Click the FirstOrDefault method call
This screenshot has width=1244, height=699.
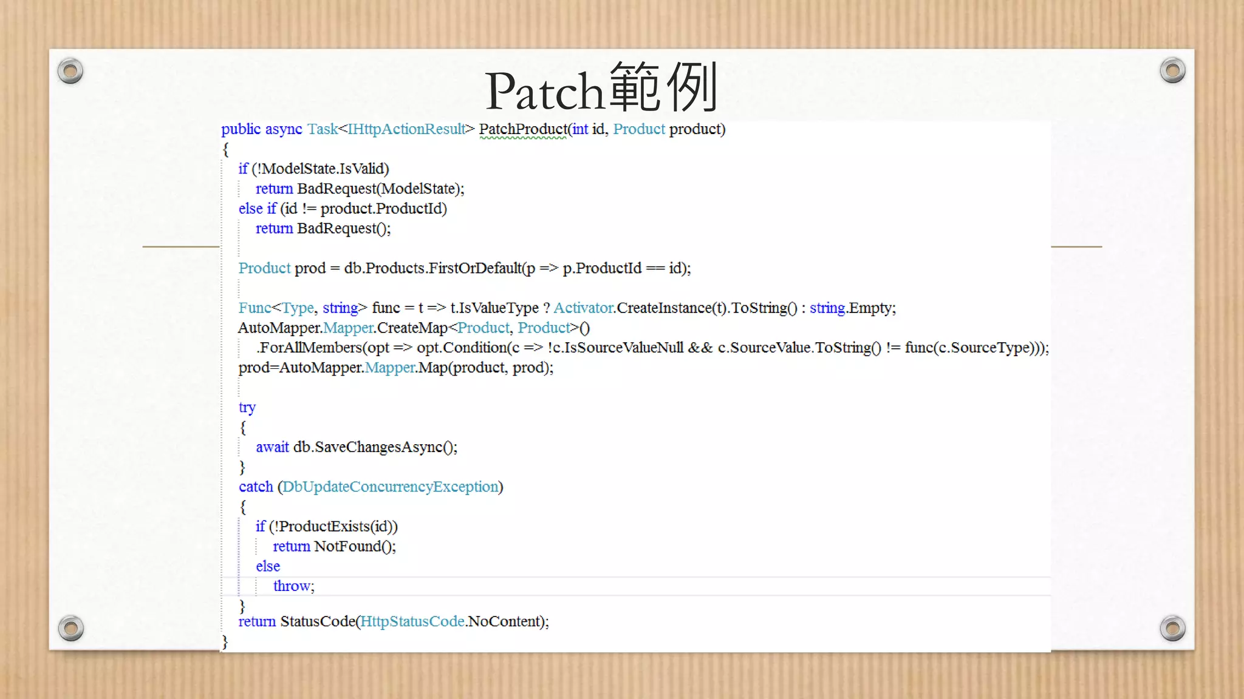(x=474, y=268)
